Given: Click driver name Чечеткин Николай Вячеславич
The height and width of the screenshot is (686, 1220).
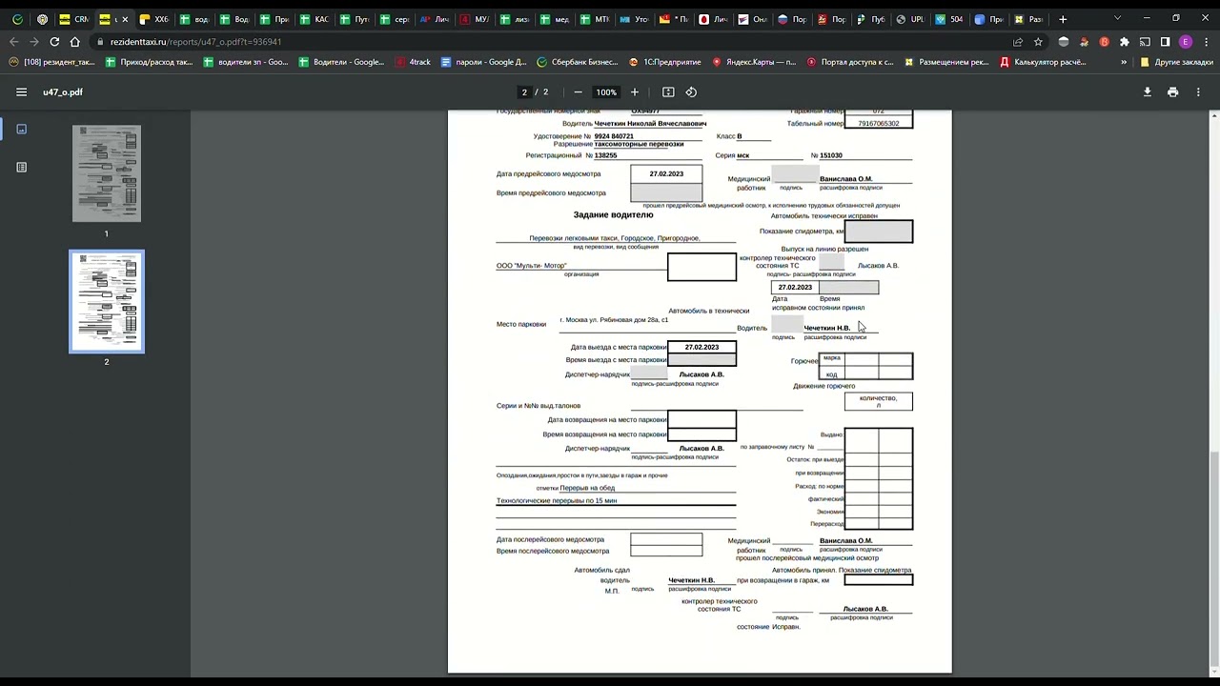Looking at the screenshot, I should (x=650, y=124).
